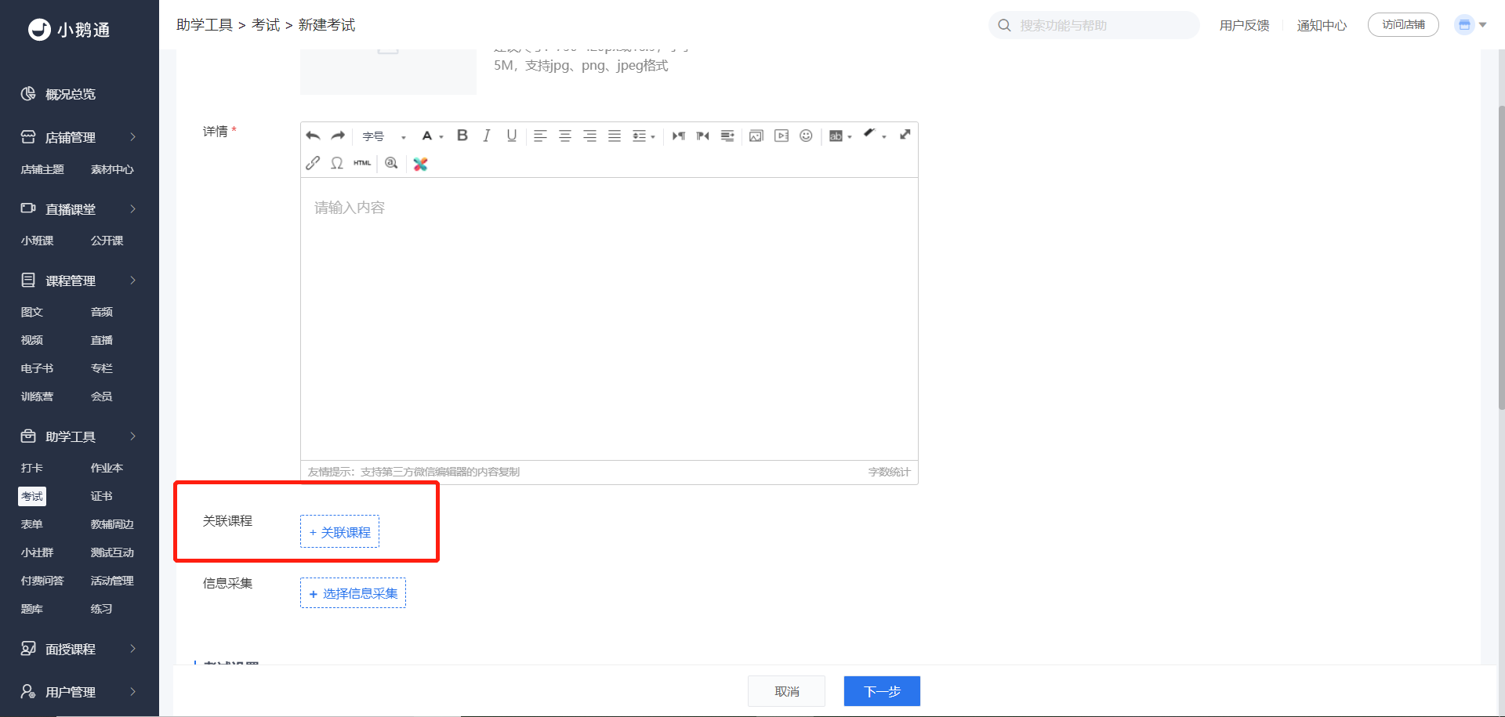Click the 下一步 button
1505x717 pixels.
pyautogui.click(x=882, y=691)
